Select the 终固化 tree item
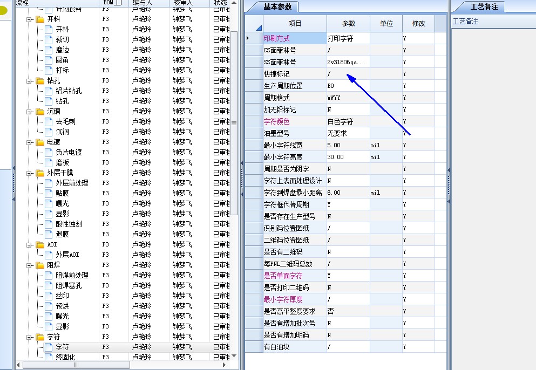 click(65, 357)
